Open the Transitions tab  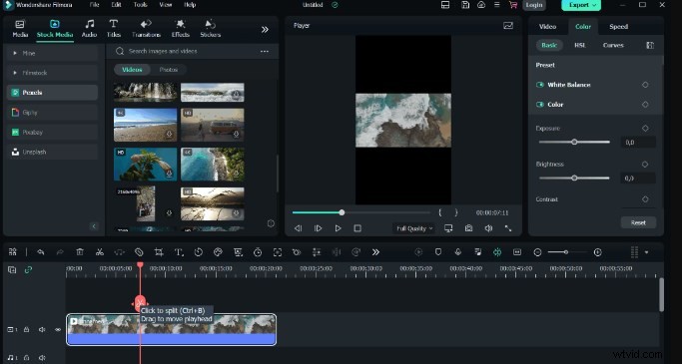(x=146, y=29)
